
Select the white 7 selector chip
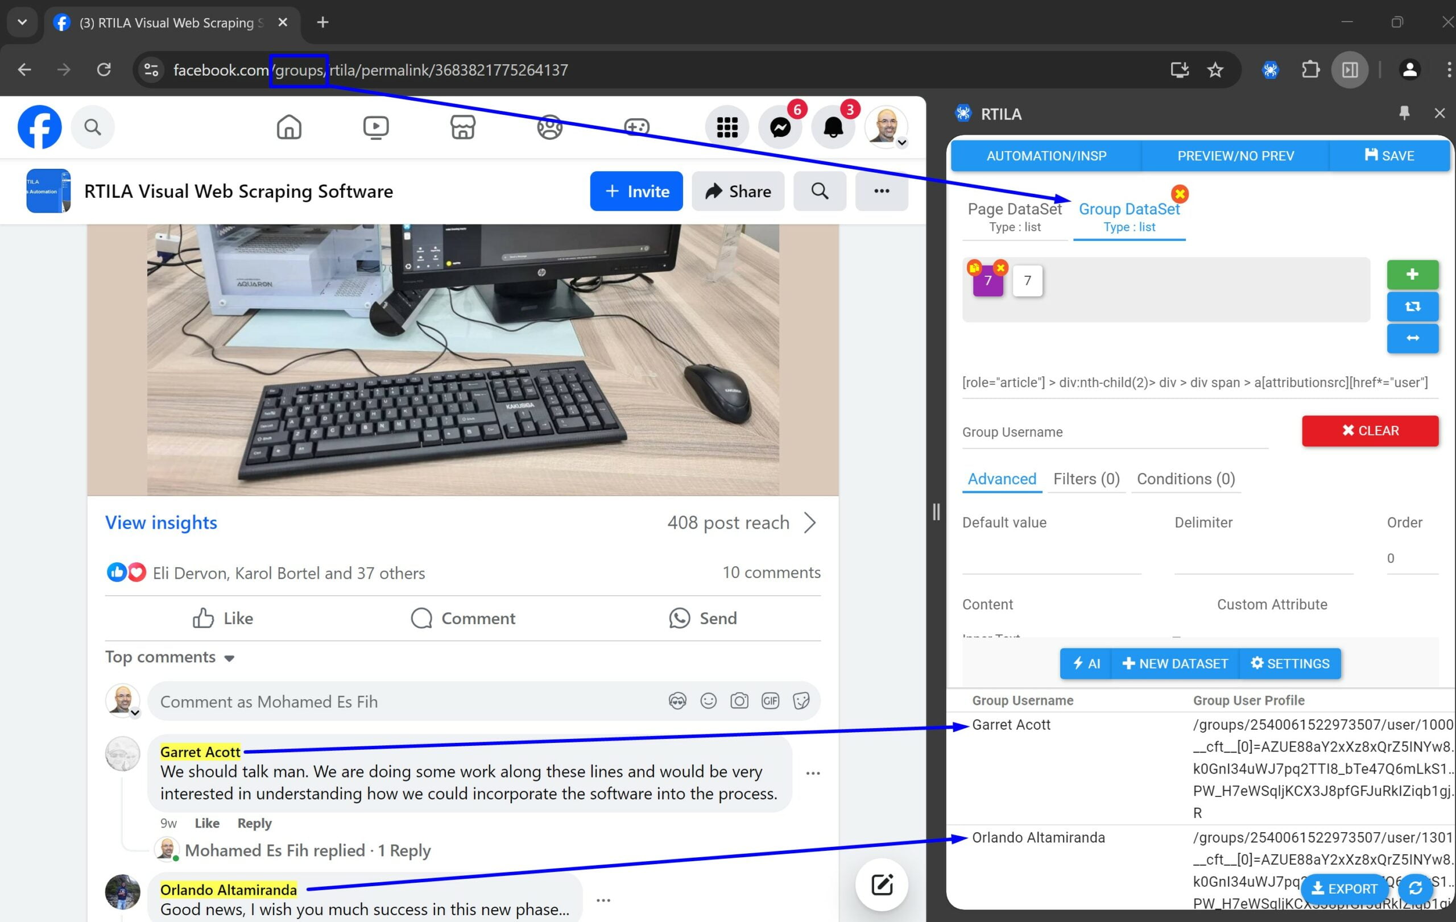tap(1027, 280)
